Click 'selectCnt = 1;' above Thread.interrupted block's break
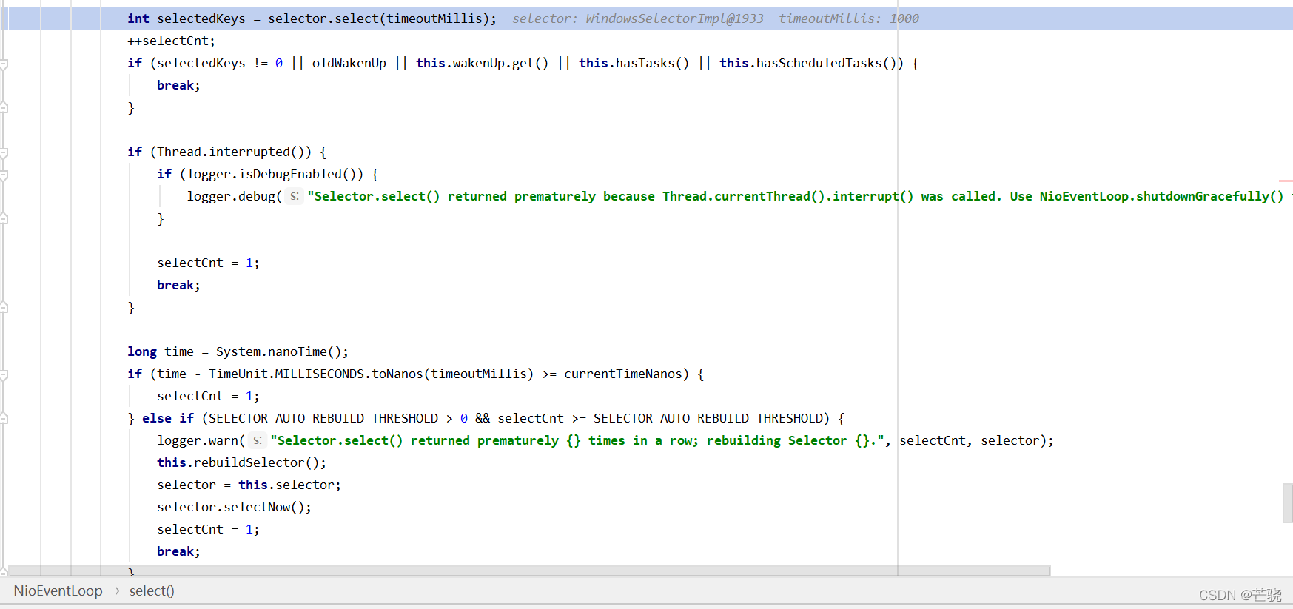This screenshot has height=609, width=1293. [208, 263]
